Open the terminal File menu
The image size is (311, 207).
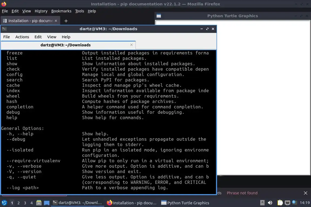point(6,37)
